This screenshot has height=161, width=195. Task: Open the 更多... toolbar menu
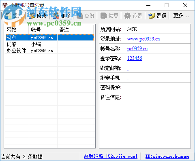click(x=181, y=16)
